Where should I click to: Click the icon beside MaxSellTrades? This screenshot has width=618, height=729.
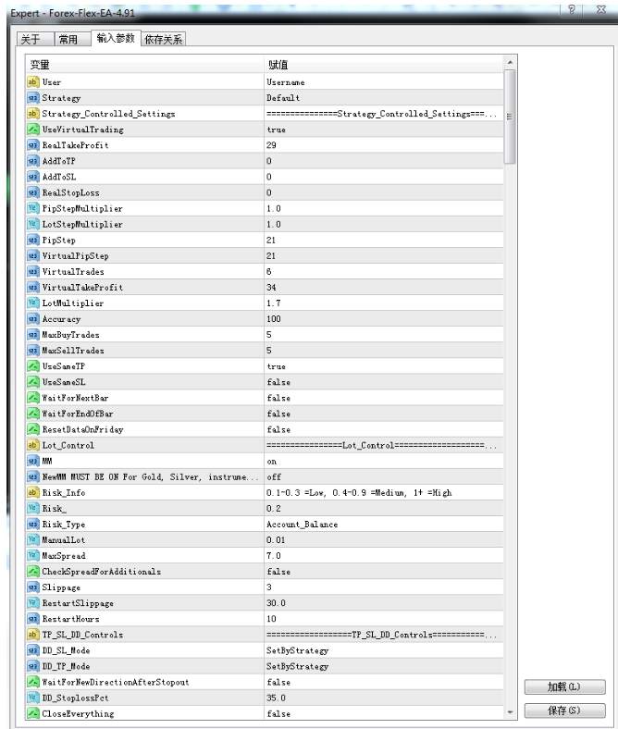click(x=32, y=351)
